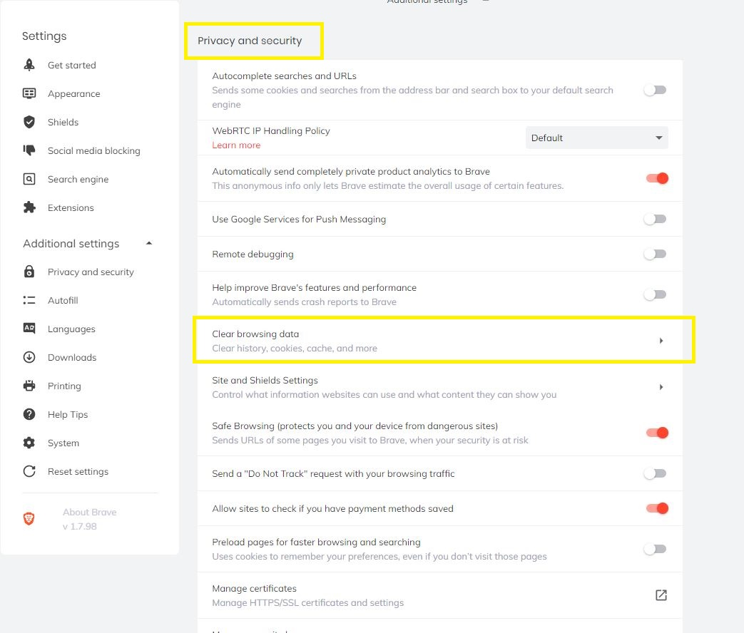Enable automatic crash reports toggle
Screen dimensions: 744x633
[x=656, y=294]
